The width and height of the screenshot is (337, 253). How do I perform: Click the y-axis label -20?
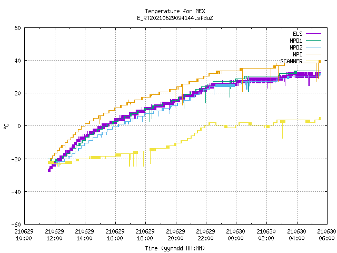[x=16, y=159]
